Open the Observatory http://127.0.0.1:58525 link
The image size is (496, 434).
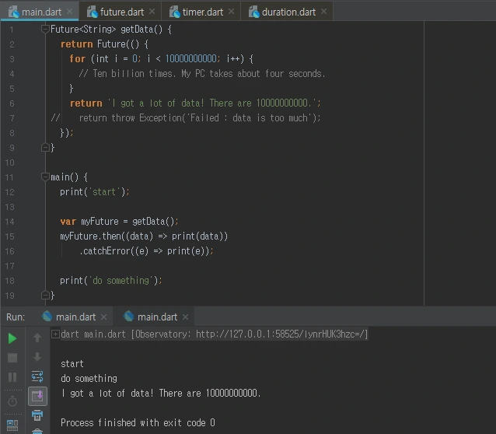pos(281,334)
